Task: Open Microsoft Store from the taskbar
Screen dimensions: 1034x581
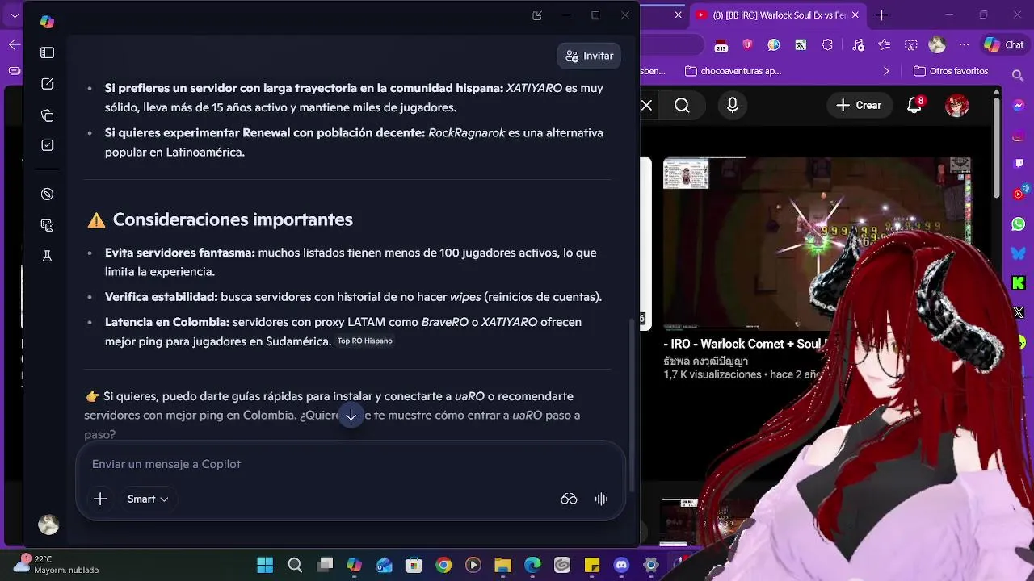Action: click(x=414, y=565)
